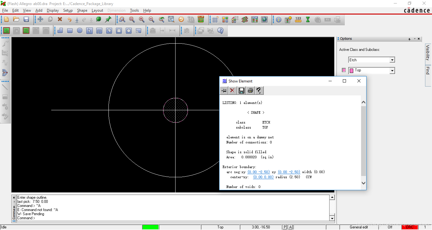Click the Zoom In magnifier icon
Viewport: 432px width, 230px height.
click(142, 20)
